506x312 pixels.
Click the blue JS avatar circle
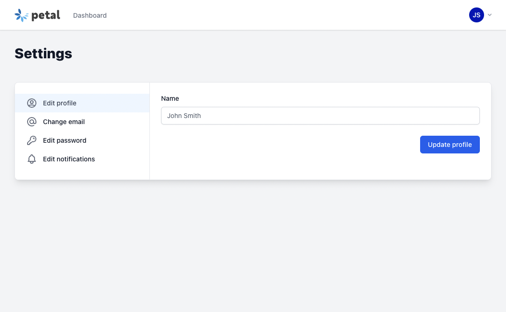(477, 14)
